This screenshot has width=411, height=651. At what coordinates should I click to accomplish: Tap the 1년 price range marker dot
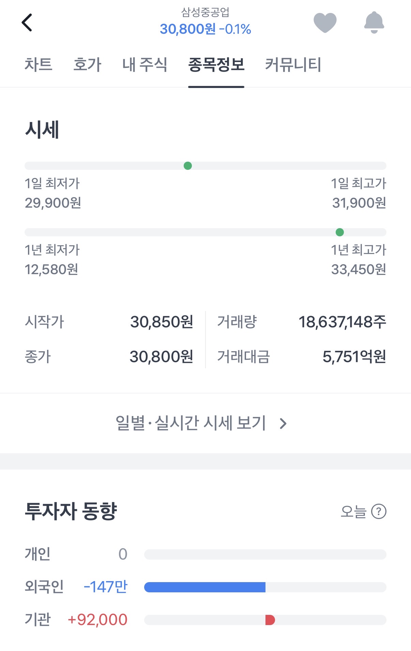click(x=340, y=232)
